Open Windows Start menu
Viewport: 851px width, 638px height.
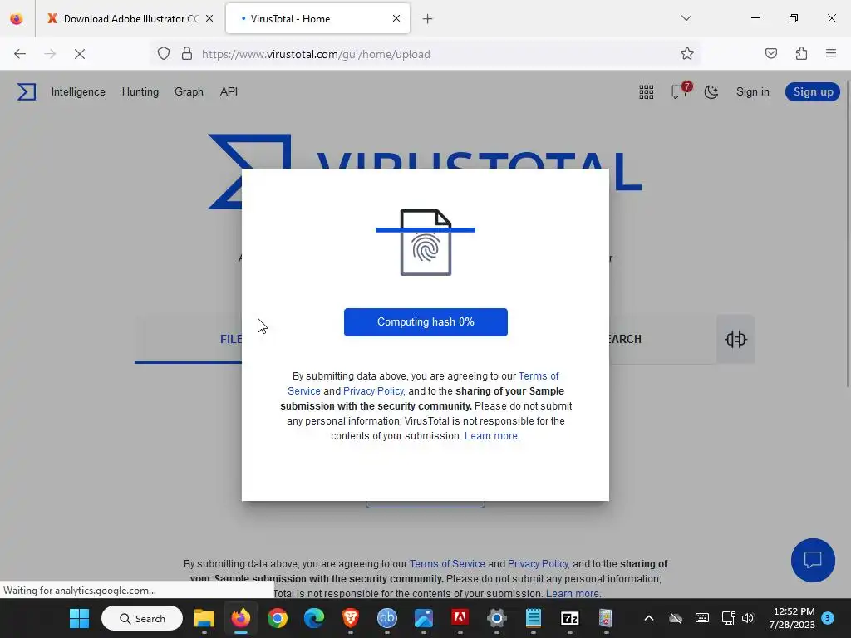click(79, 618)
